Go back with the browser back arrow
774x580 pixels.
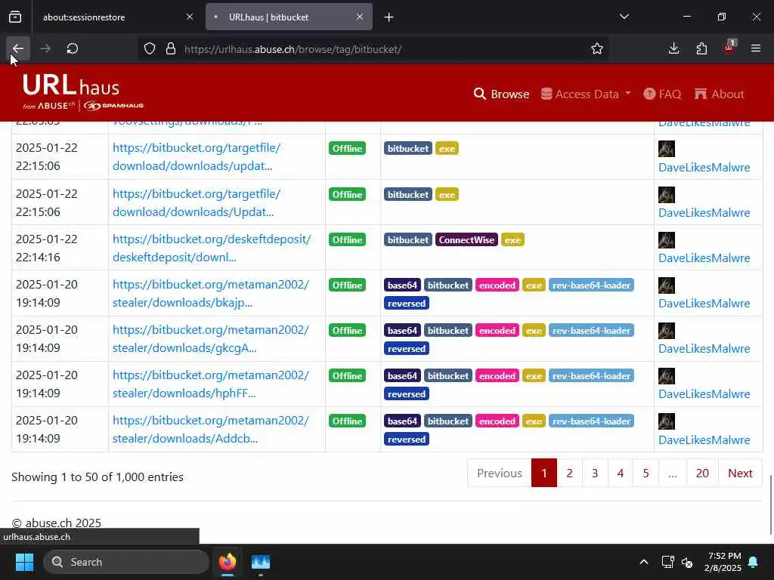click(18, 48)
